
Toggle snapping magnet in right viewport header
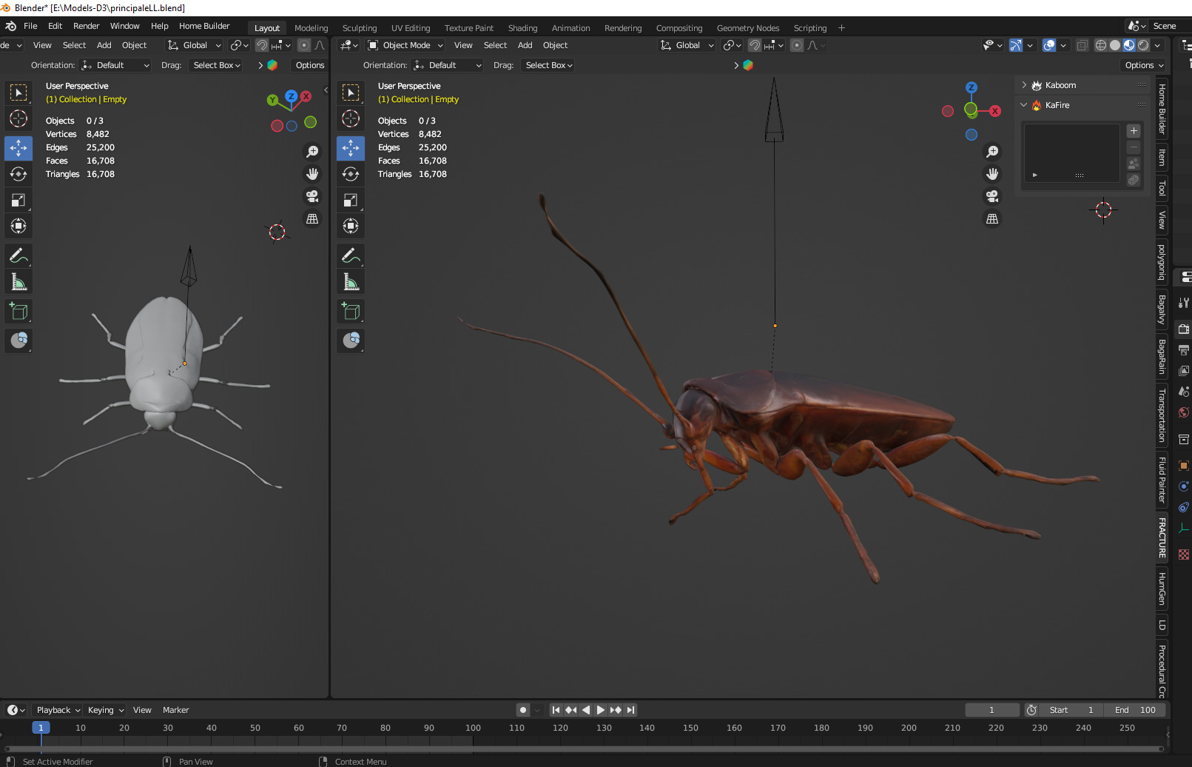(x=754, y=45)
